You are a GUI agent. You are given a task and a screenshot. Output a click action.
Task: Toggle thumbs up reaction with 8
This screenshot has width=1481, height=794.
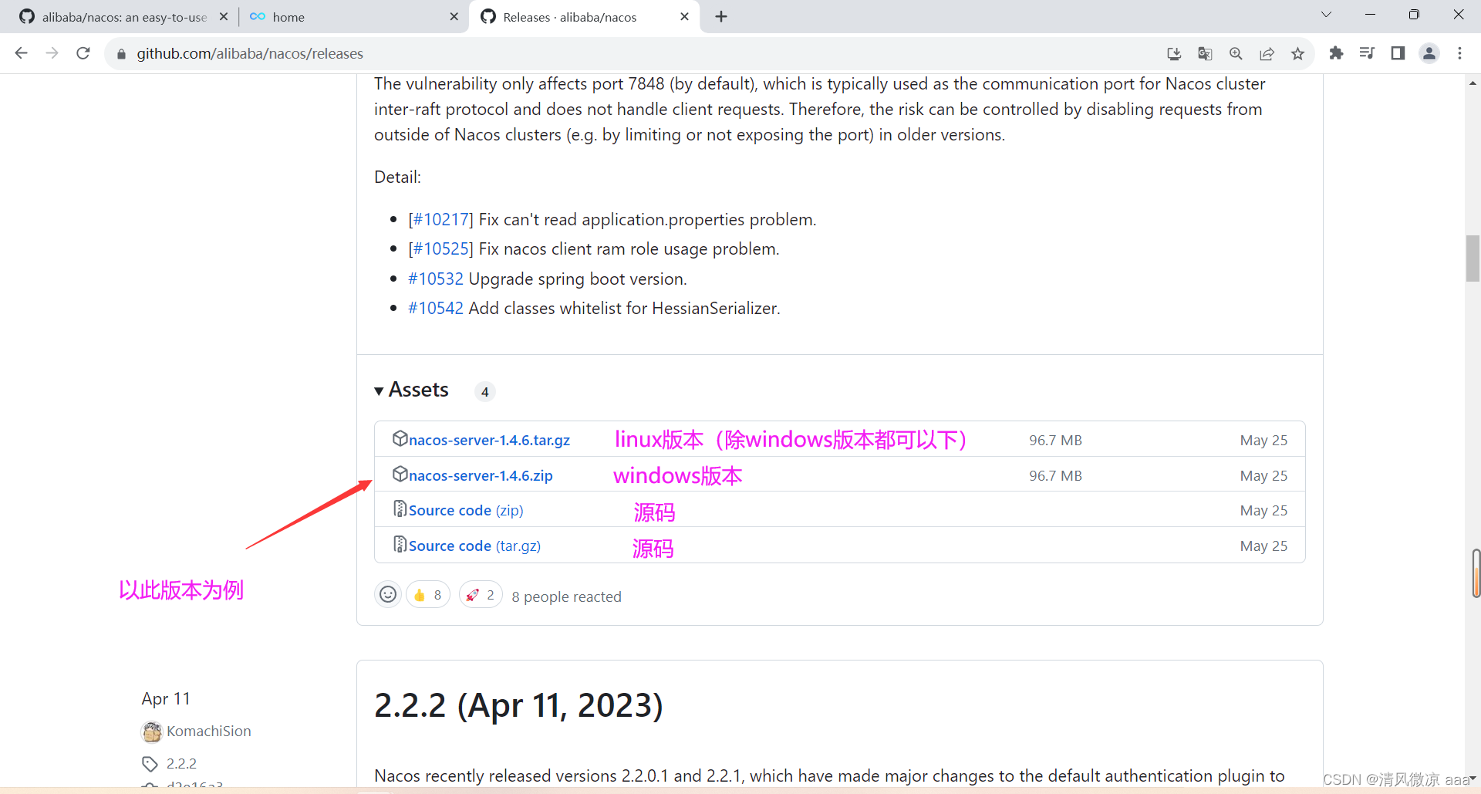tap(428, 595)
